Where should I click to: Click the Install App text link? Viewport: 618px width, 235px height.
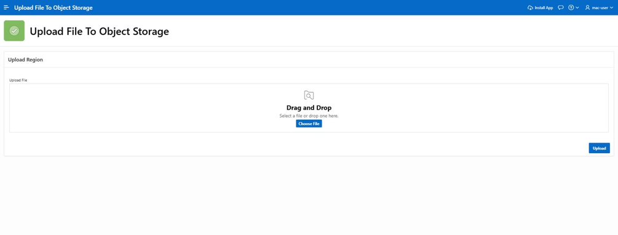pos(544,7)
